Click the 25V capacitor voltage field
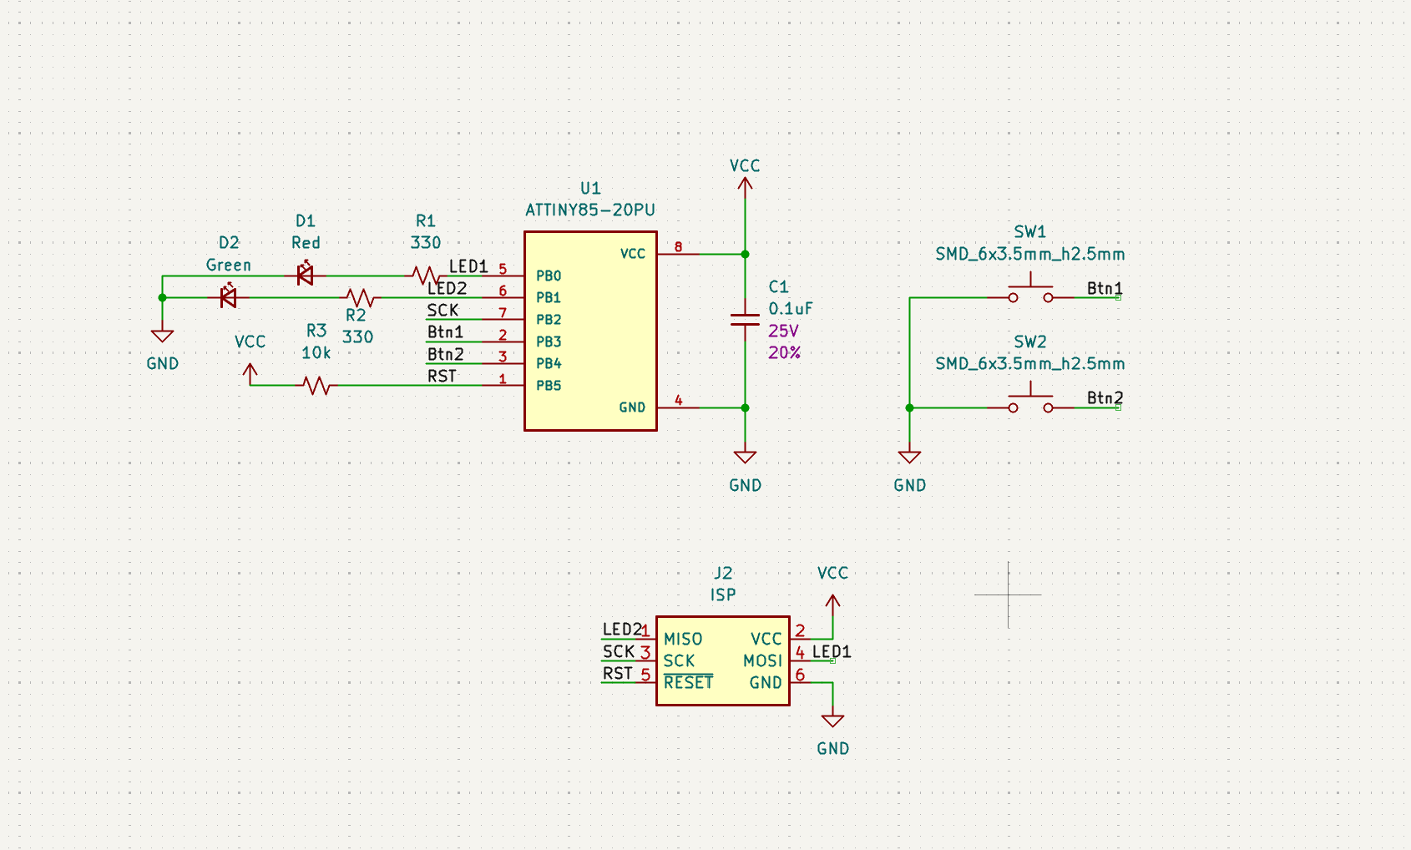 tap(783, 331)
